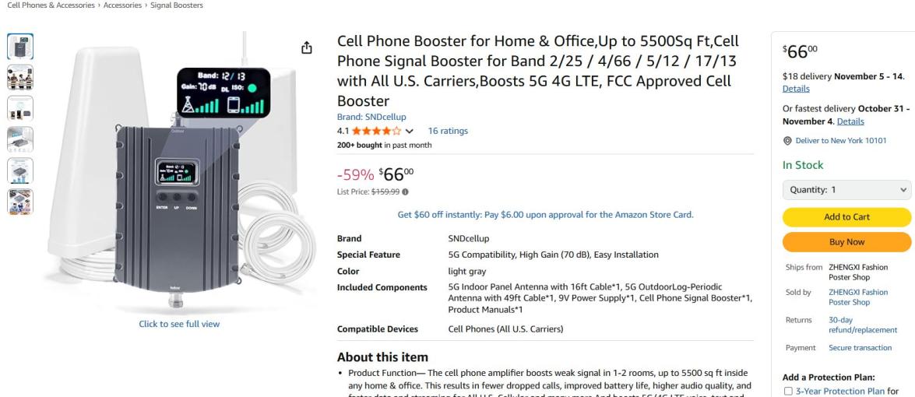This screenshot has height=397, width=915.
Task: Select the first product thumbnail image
Action: 19,47
